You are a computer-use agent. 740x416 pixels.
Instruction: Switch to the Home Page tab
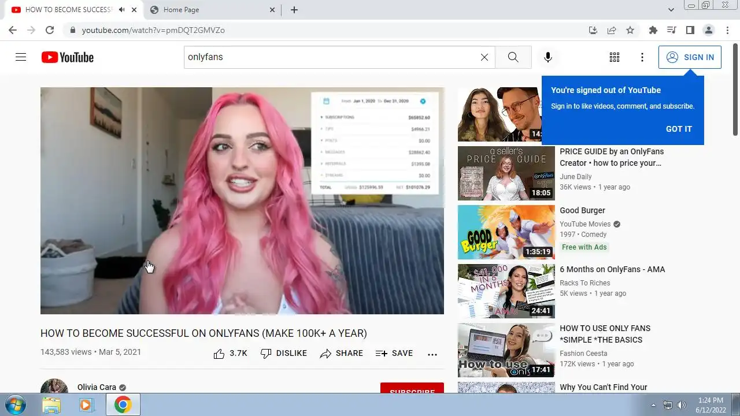212,10
